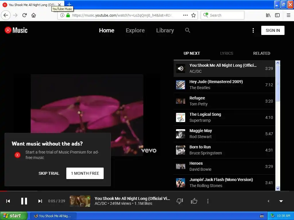Click 1 MONTH FREE button
The width and height of the screenshot is (294, 220).
tap(85, 173)
